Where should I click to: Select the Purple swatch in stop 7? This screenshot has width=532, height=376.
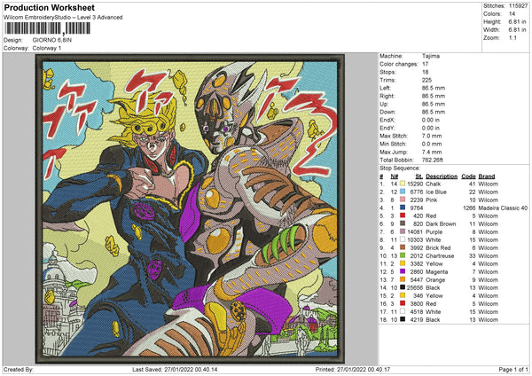tap(403, 231)
